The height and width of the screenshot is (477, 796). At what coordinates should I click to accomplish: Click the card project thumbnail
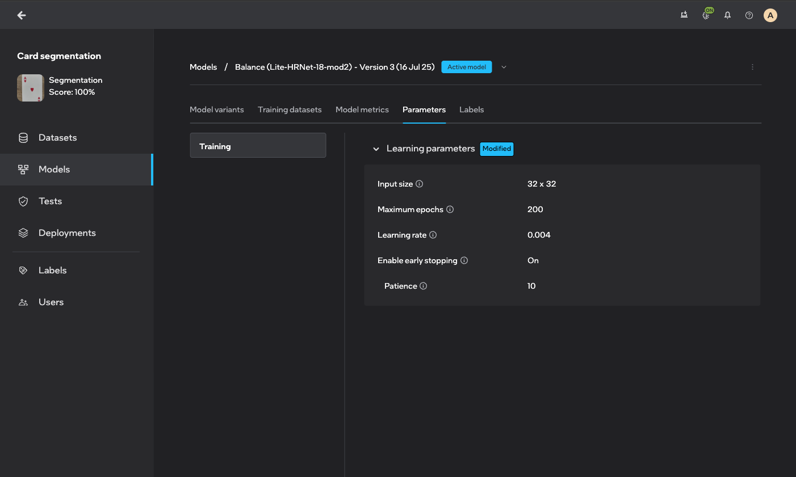[x=31, y=88]
